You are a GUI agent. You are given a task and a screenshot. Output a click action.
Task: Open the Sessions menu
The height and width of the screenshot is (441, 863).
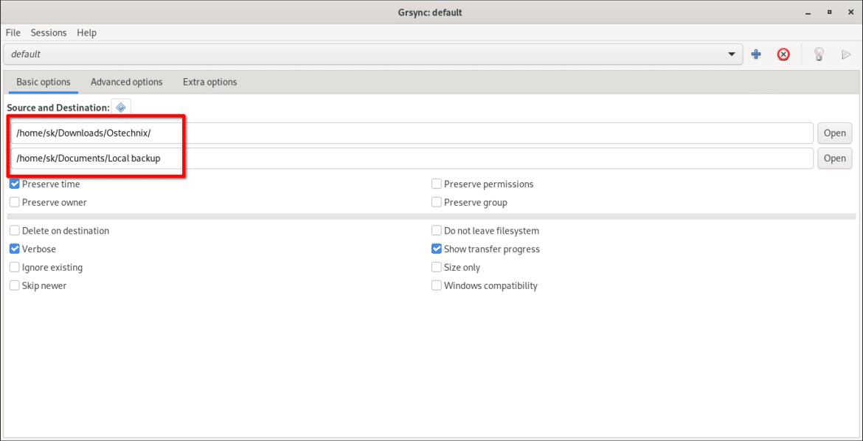point(49,32)
